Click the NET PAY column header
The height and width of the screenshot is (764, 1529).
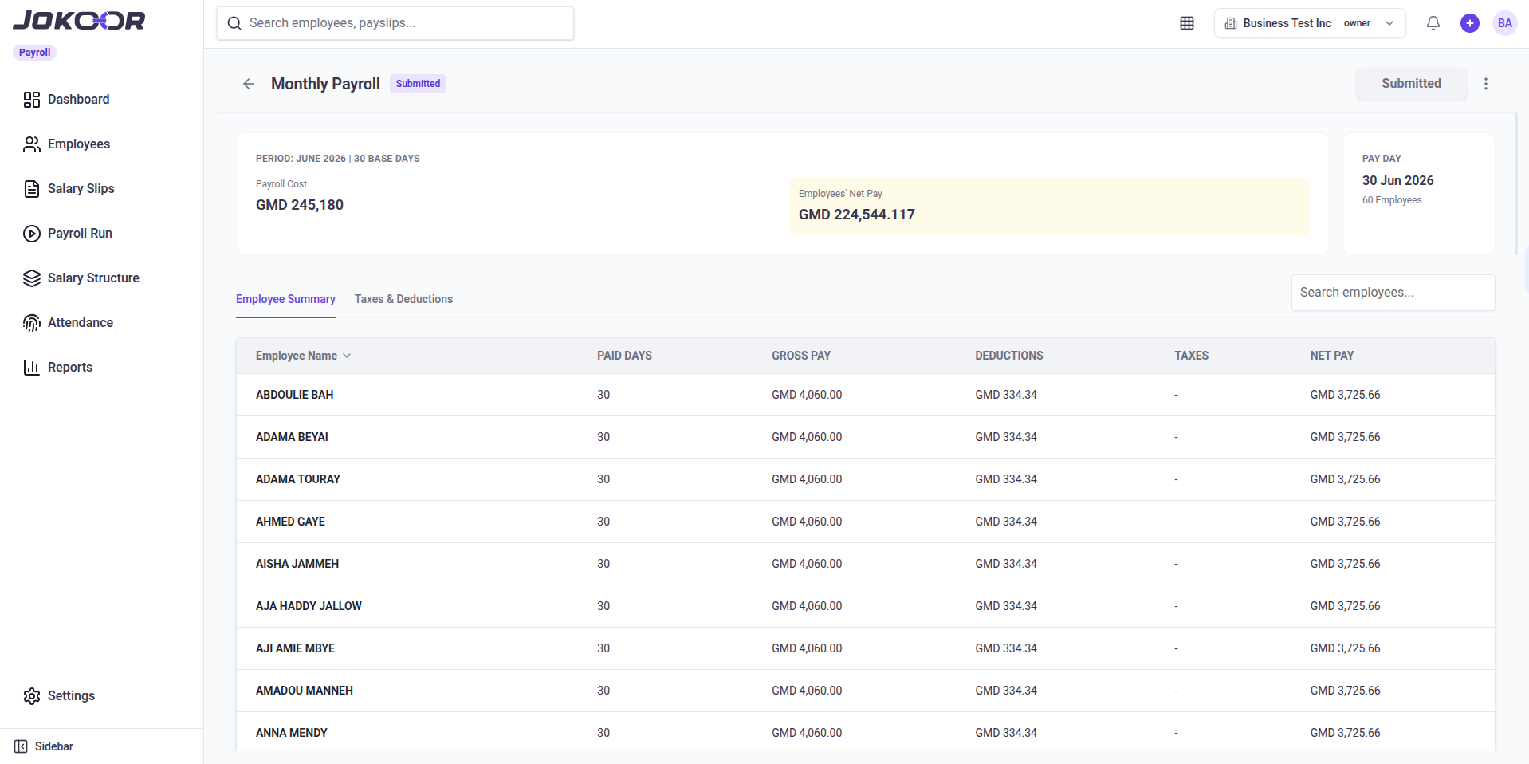click(x=1332, y=356)
